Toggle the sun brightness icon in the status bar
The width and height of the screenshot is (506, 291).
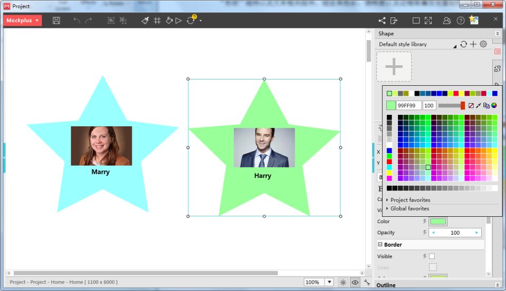click(x=343, y=283)
